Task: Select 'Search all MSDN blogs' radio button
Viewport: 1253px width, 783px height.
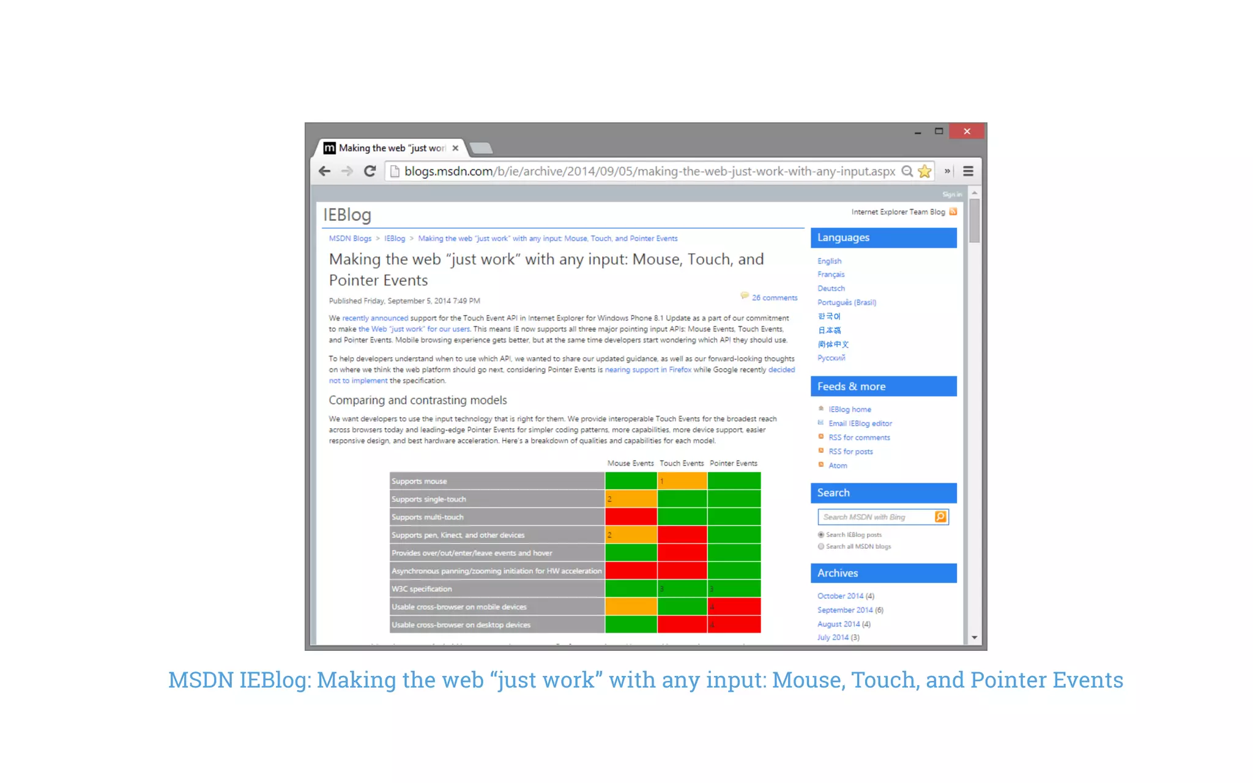Action: pos(821,547)
